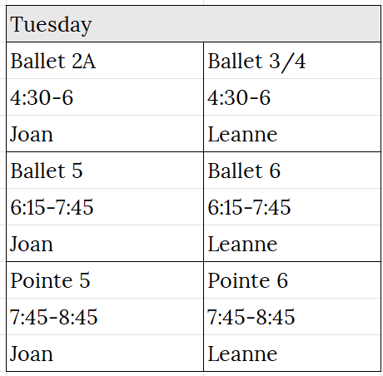
Task: Click the 4:30-6 time under Ballet 2A
Action: coord(105,97)
